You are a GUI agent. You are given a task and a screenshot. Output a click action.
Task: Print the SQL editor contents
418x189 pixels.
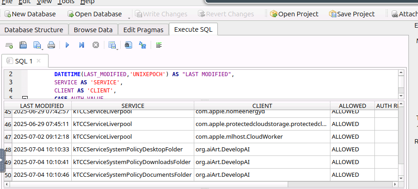pyautogui.click(x=51, y=45)
